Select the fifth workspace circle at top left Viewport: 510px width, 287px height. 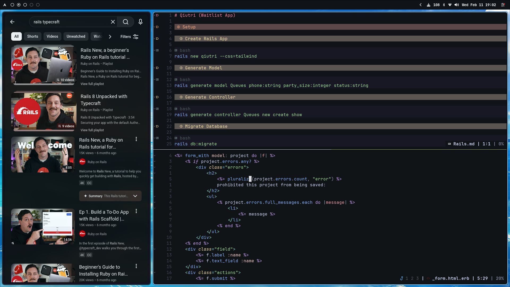[38, 5]
